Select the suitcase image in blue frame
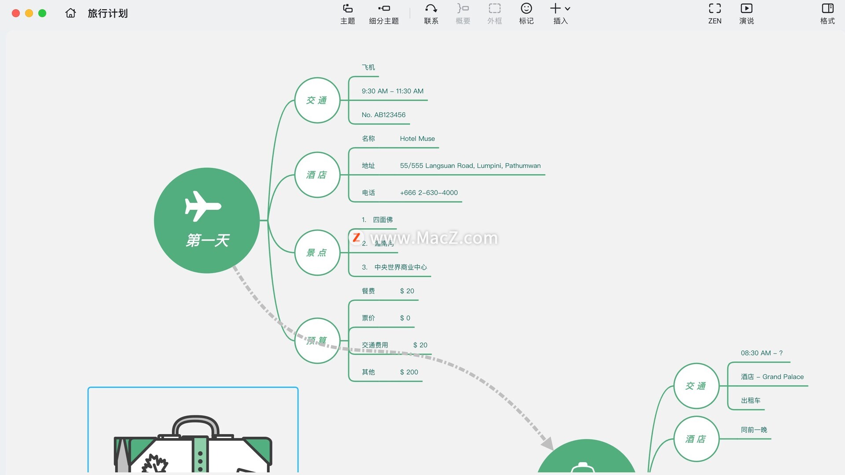This screenshot has height=475, width=845. (x=193, y=430)
